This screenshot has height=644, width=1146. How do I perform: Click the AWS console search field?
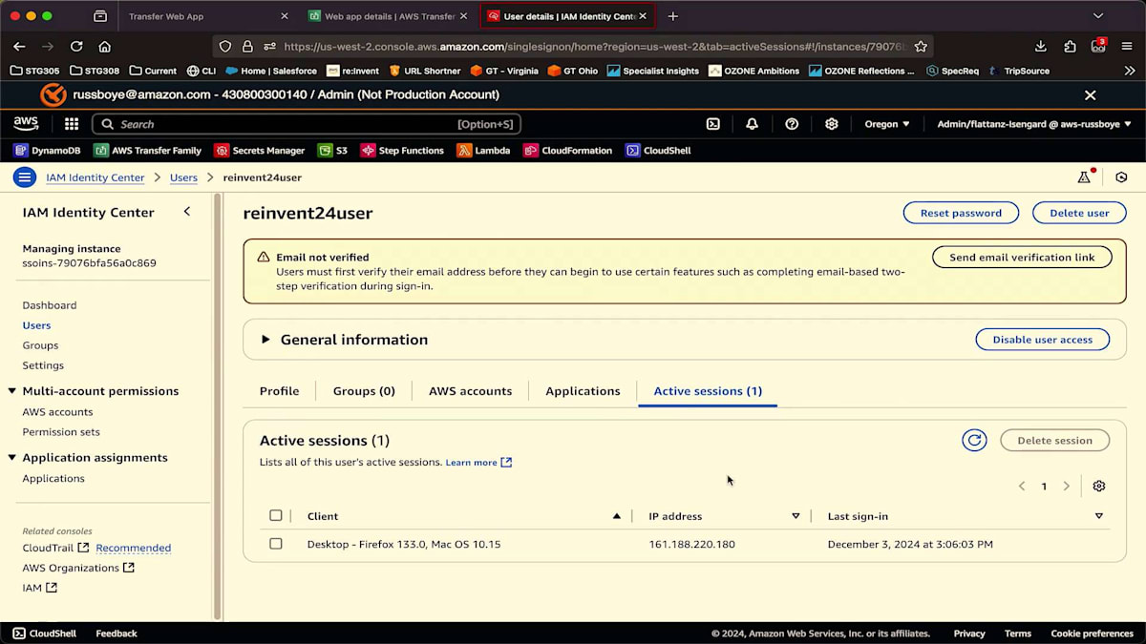point(307,124)
